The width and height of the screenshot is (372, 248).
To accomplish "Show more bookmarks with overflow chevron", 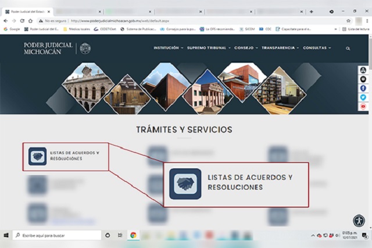I will point(335,29).
